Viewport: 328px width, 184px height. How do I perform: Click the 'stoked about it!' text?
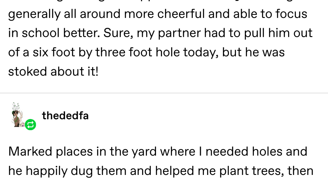click(53, 71)
